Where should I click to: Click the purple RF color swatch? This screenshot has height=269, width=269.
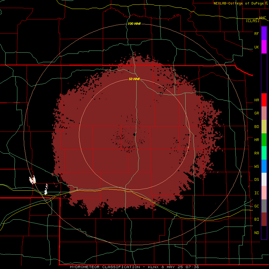point(264,33)
